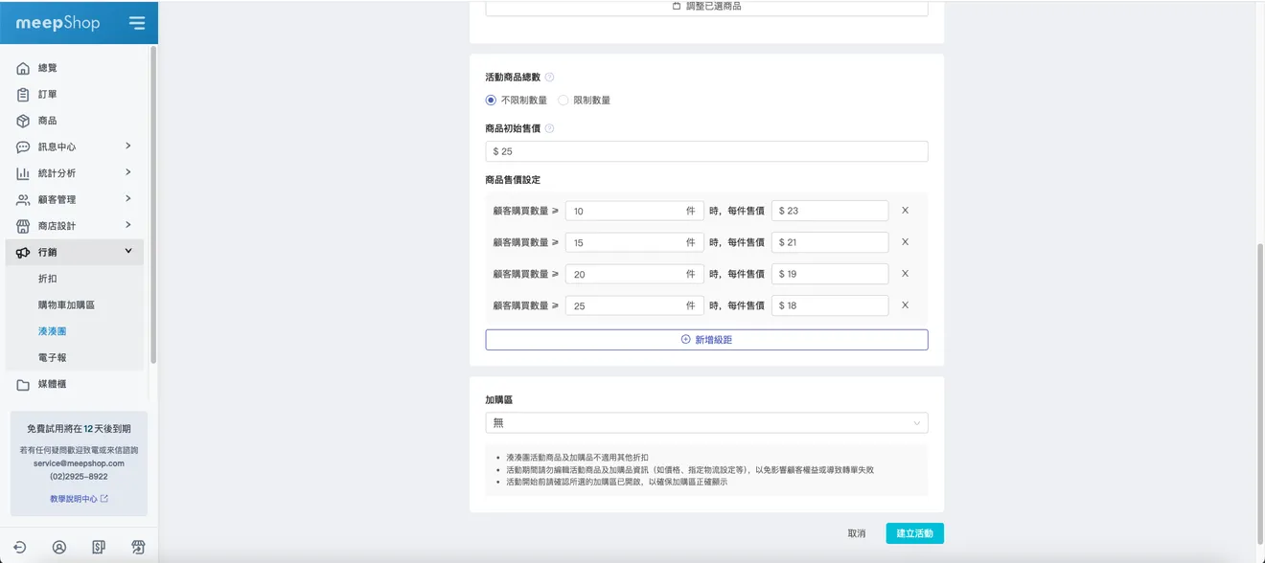Expand the 統計分析 submenu

(128, 172)
